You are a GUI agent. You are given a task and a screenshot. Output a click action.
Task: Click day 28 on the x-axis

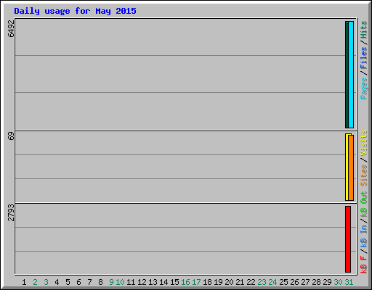tap(316, 282)
